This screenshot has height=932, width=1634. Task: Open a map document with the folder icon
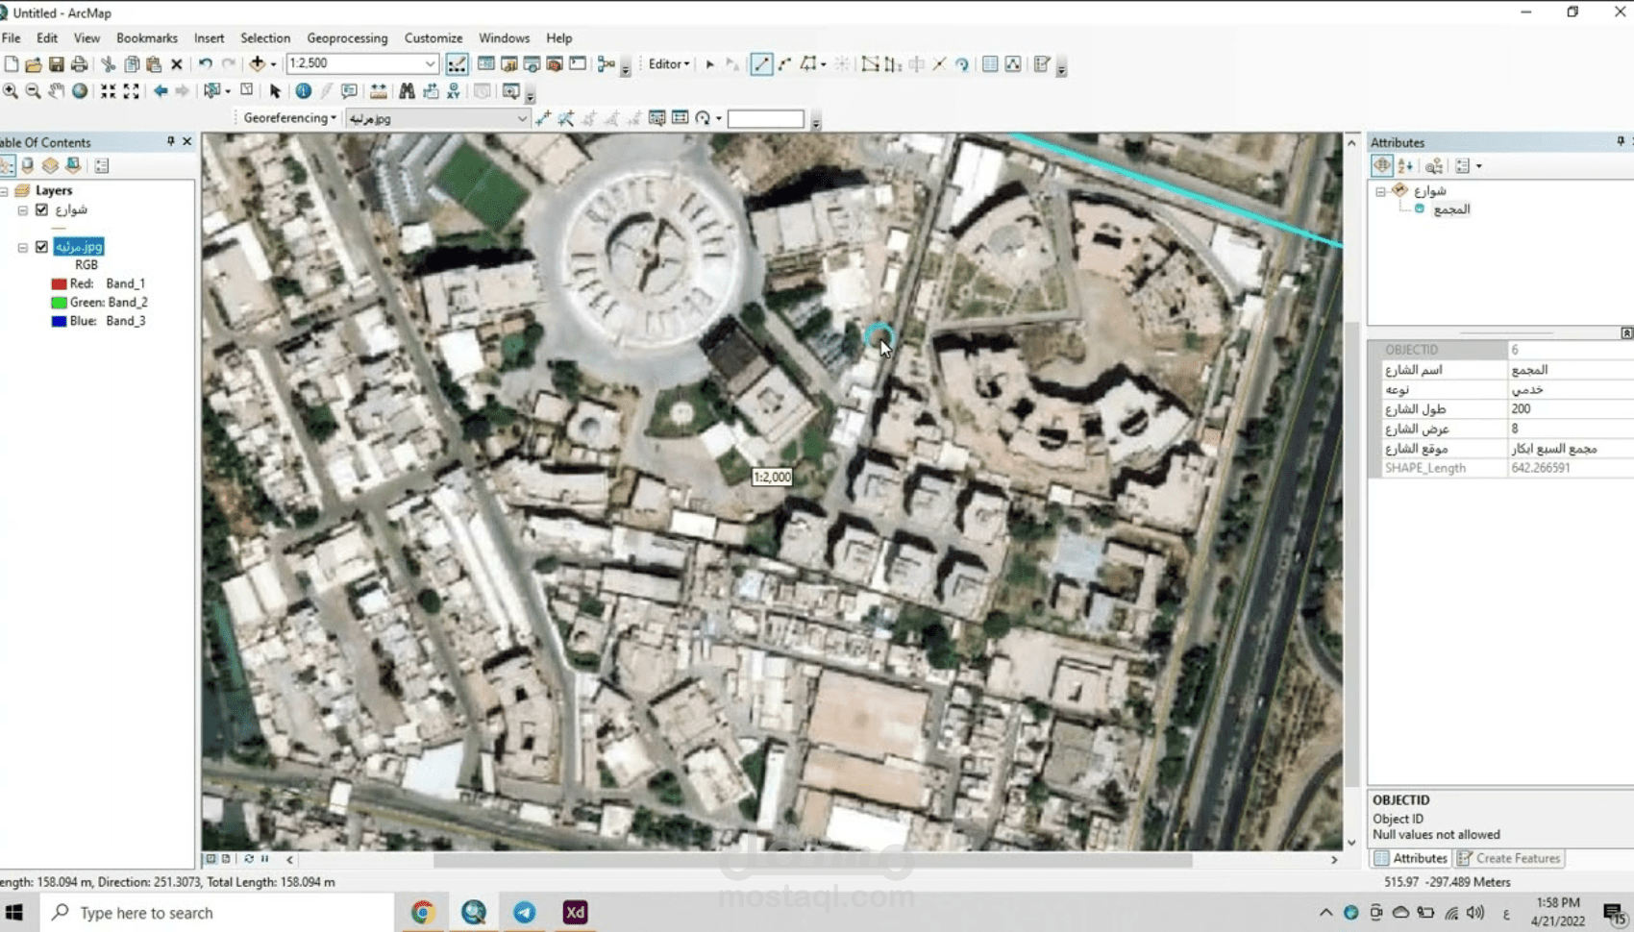[x=34, y=64]
